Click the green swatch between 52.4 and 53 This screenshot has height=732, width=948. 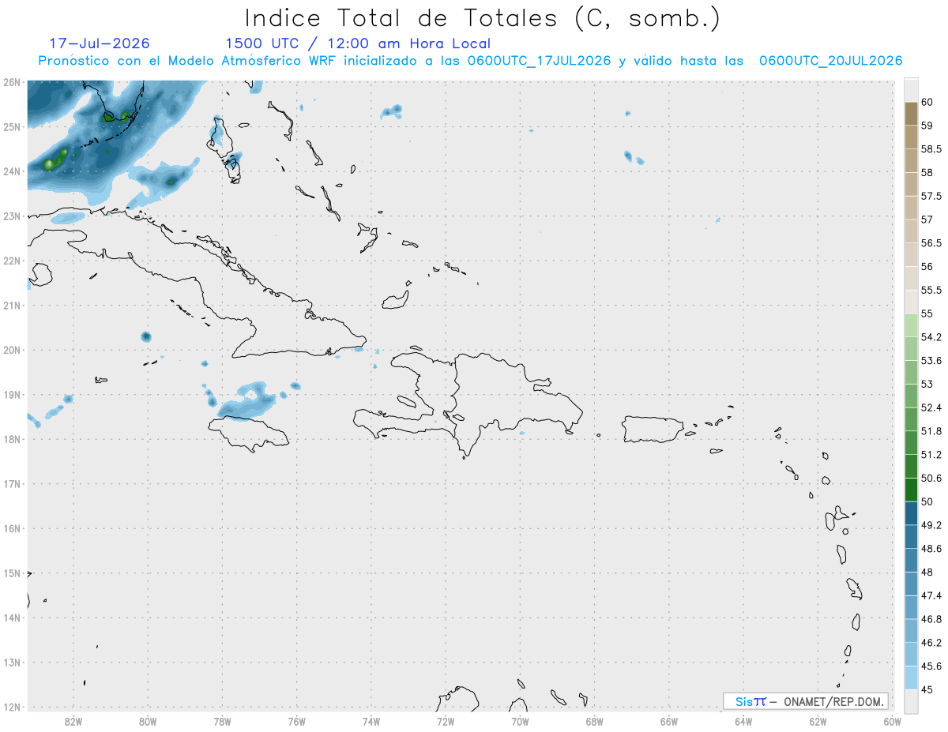tap(911, 396)
